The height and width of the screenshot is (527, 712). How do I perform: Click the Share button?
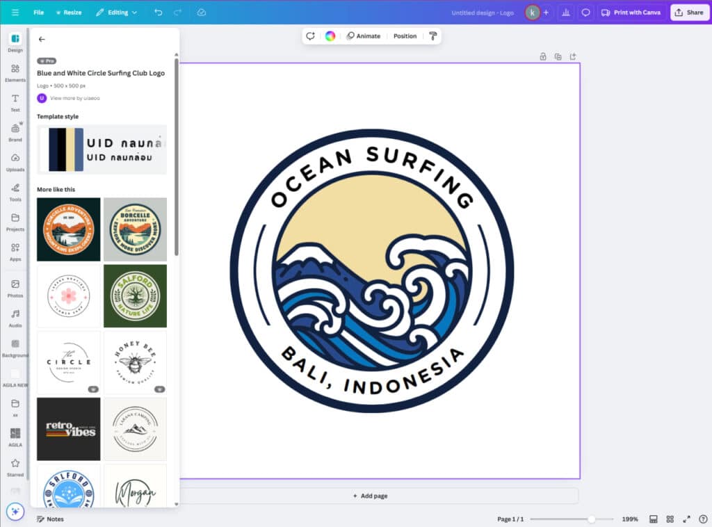click(x=689, y=13)
